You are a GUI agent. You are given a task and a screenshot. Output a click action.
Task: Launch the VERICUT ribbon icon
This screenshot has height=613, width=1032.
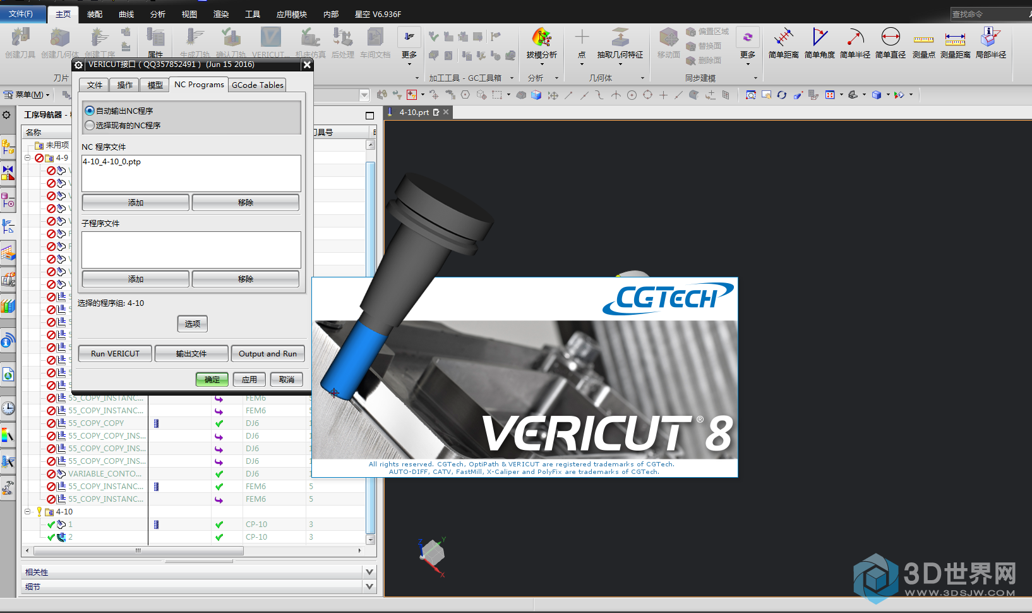[270, 42]
